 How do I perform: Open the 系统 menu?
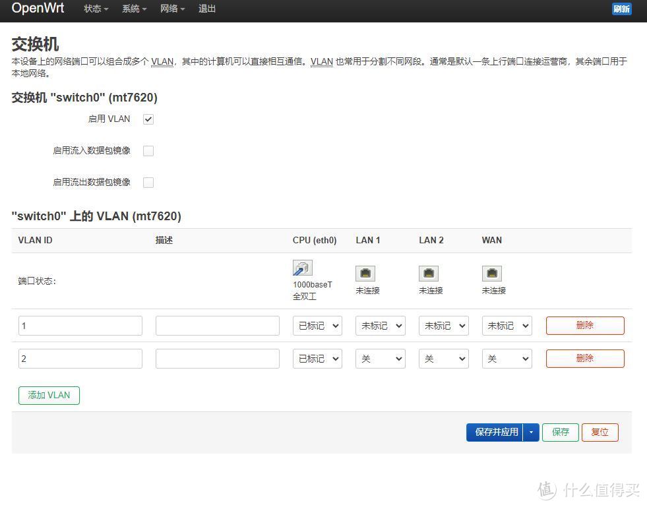tap(133, 9)
